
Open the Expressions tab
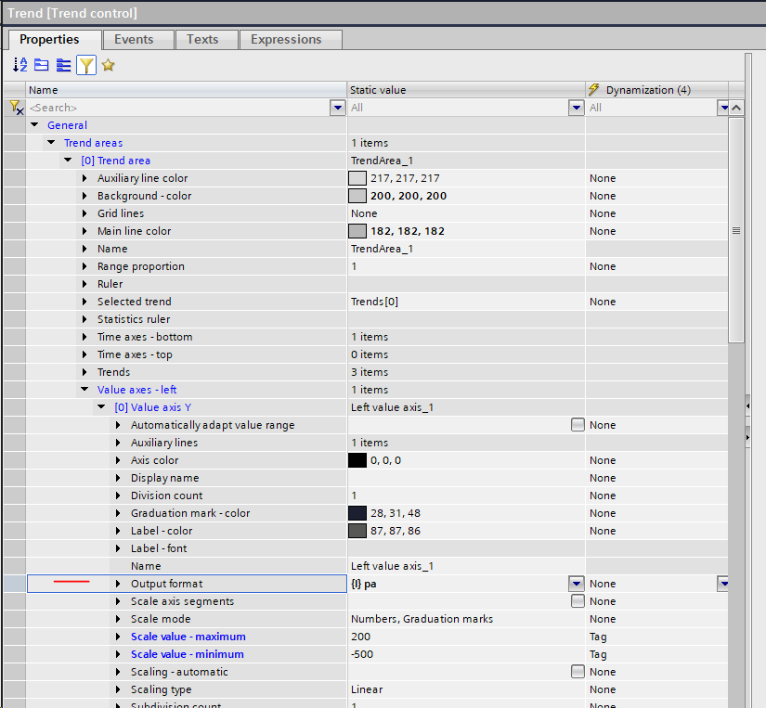[286, 39]
